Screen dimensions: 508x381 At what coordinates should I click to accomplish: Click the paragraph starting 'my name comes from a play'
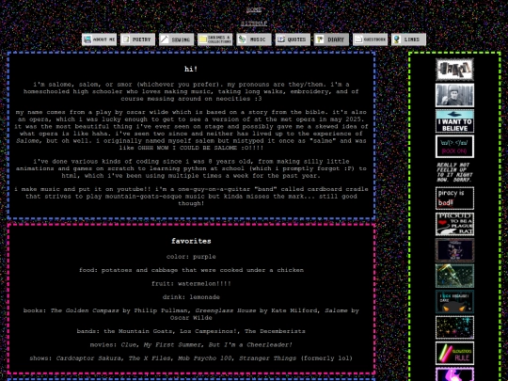[x=191, y=130]
